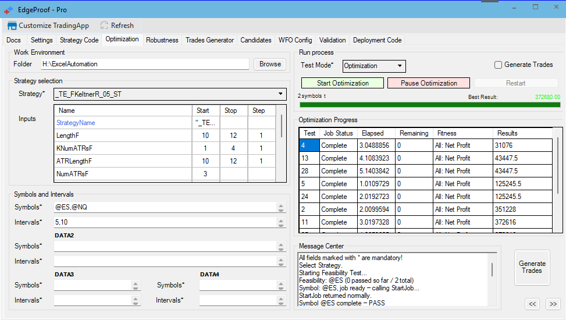Click the Job Status column header
The image size is (566, 320).
(x=338, y=133)
